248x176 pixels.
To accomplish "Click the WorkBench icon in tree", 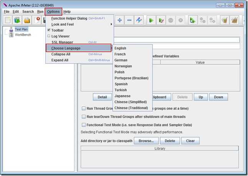I will pyautogui.click(x=11, y=35).
